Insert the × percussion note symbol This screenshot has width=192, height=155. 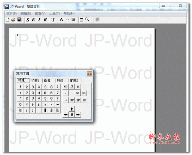(27, 105)
